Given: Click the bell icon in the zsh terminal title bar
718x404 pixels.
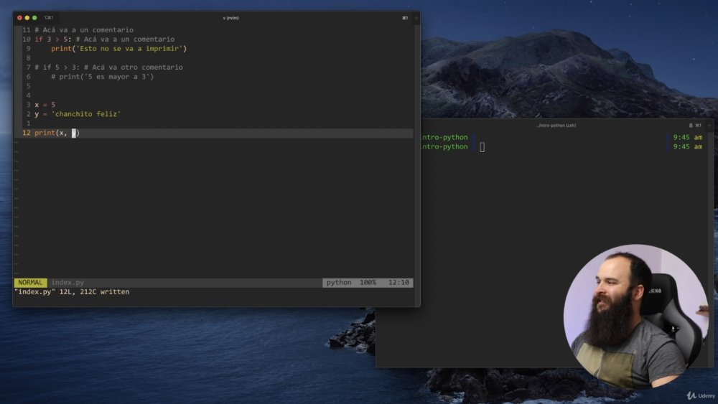Looking at the screenshot, I should [691, 126].
